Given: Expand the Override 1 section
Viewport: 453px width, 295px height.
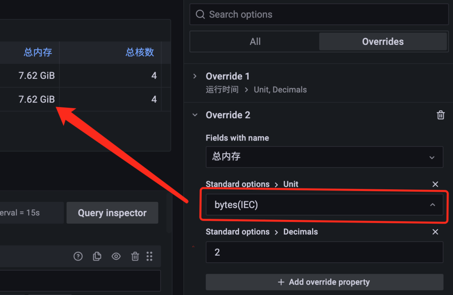Looking at the screenshot, I should point(195,76).
